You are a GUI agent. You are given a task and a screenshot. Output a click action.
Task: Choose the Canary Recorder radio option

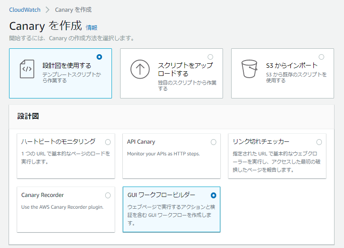coord(108,195)
